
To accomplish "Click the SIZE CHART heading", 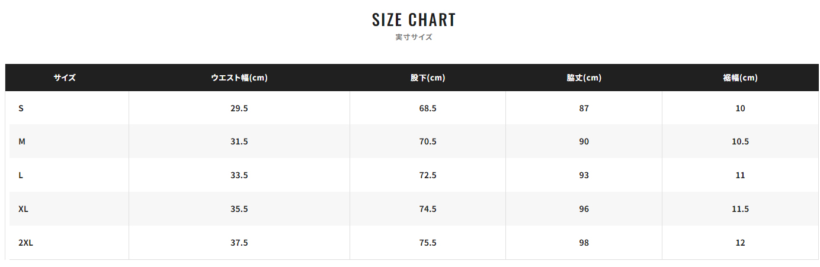I will pos(414,20).
